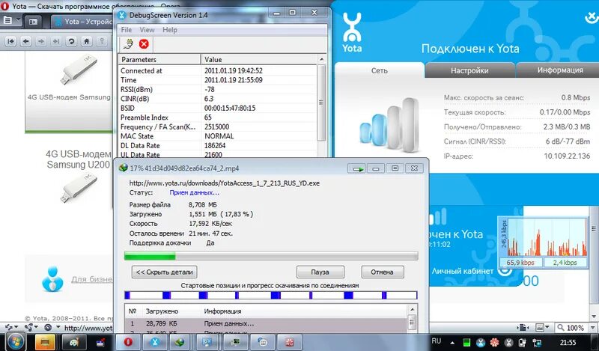Click the signal strength bars graphic
This screenshot has width=599, height=351.
389,124
